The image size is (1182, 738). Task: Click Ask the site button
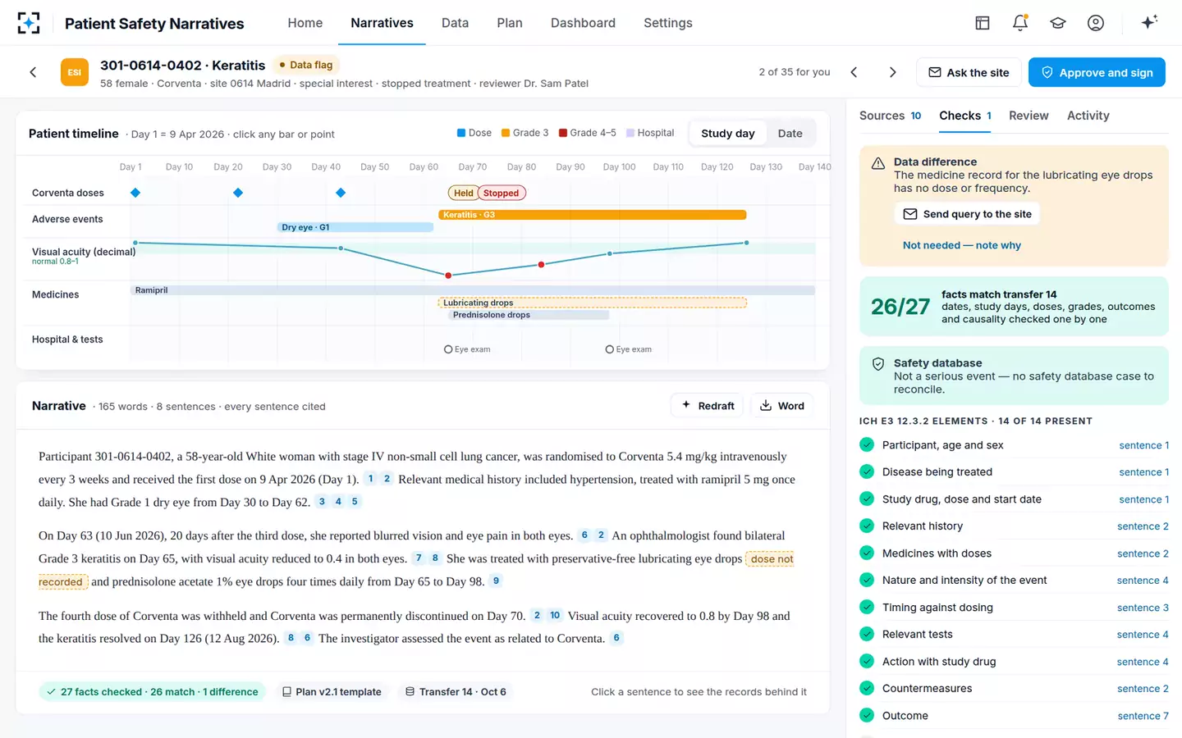point(969,72)
